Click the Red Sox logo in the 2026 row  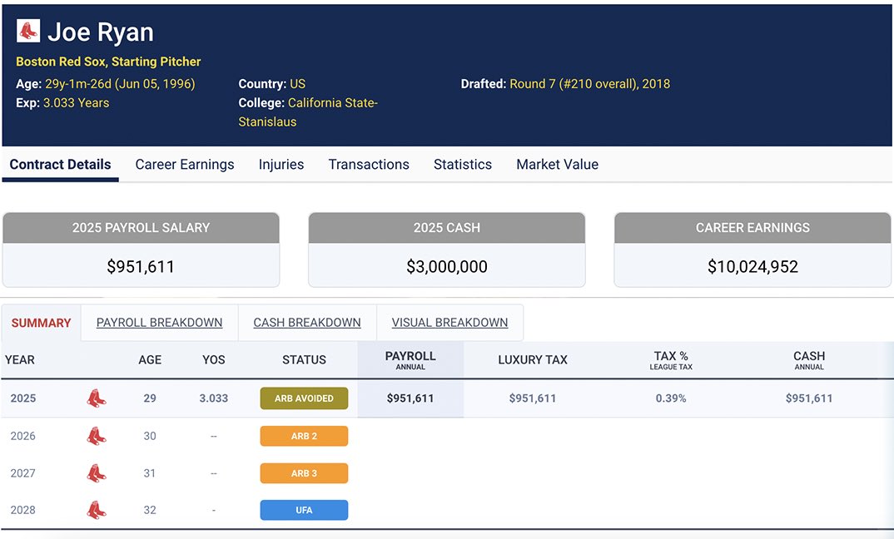[x=97, y=436]
